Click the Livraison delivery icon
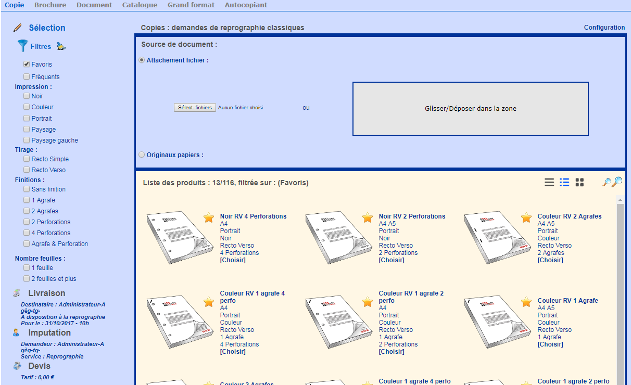 pyautogui.click(x=17, y=293)
